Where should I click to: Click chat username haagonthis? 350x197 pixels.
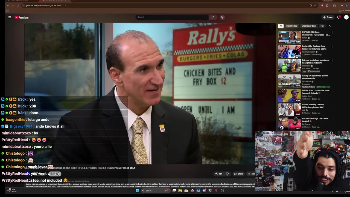click(x=15, y=120)
